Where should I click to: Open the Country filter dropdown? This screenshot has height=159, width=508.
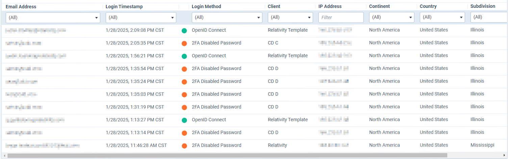coord(442,18)
